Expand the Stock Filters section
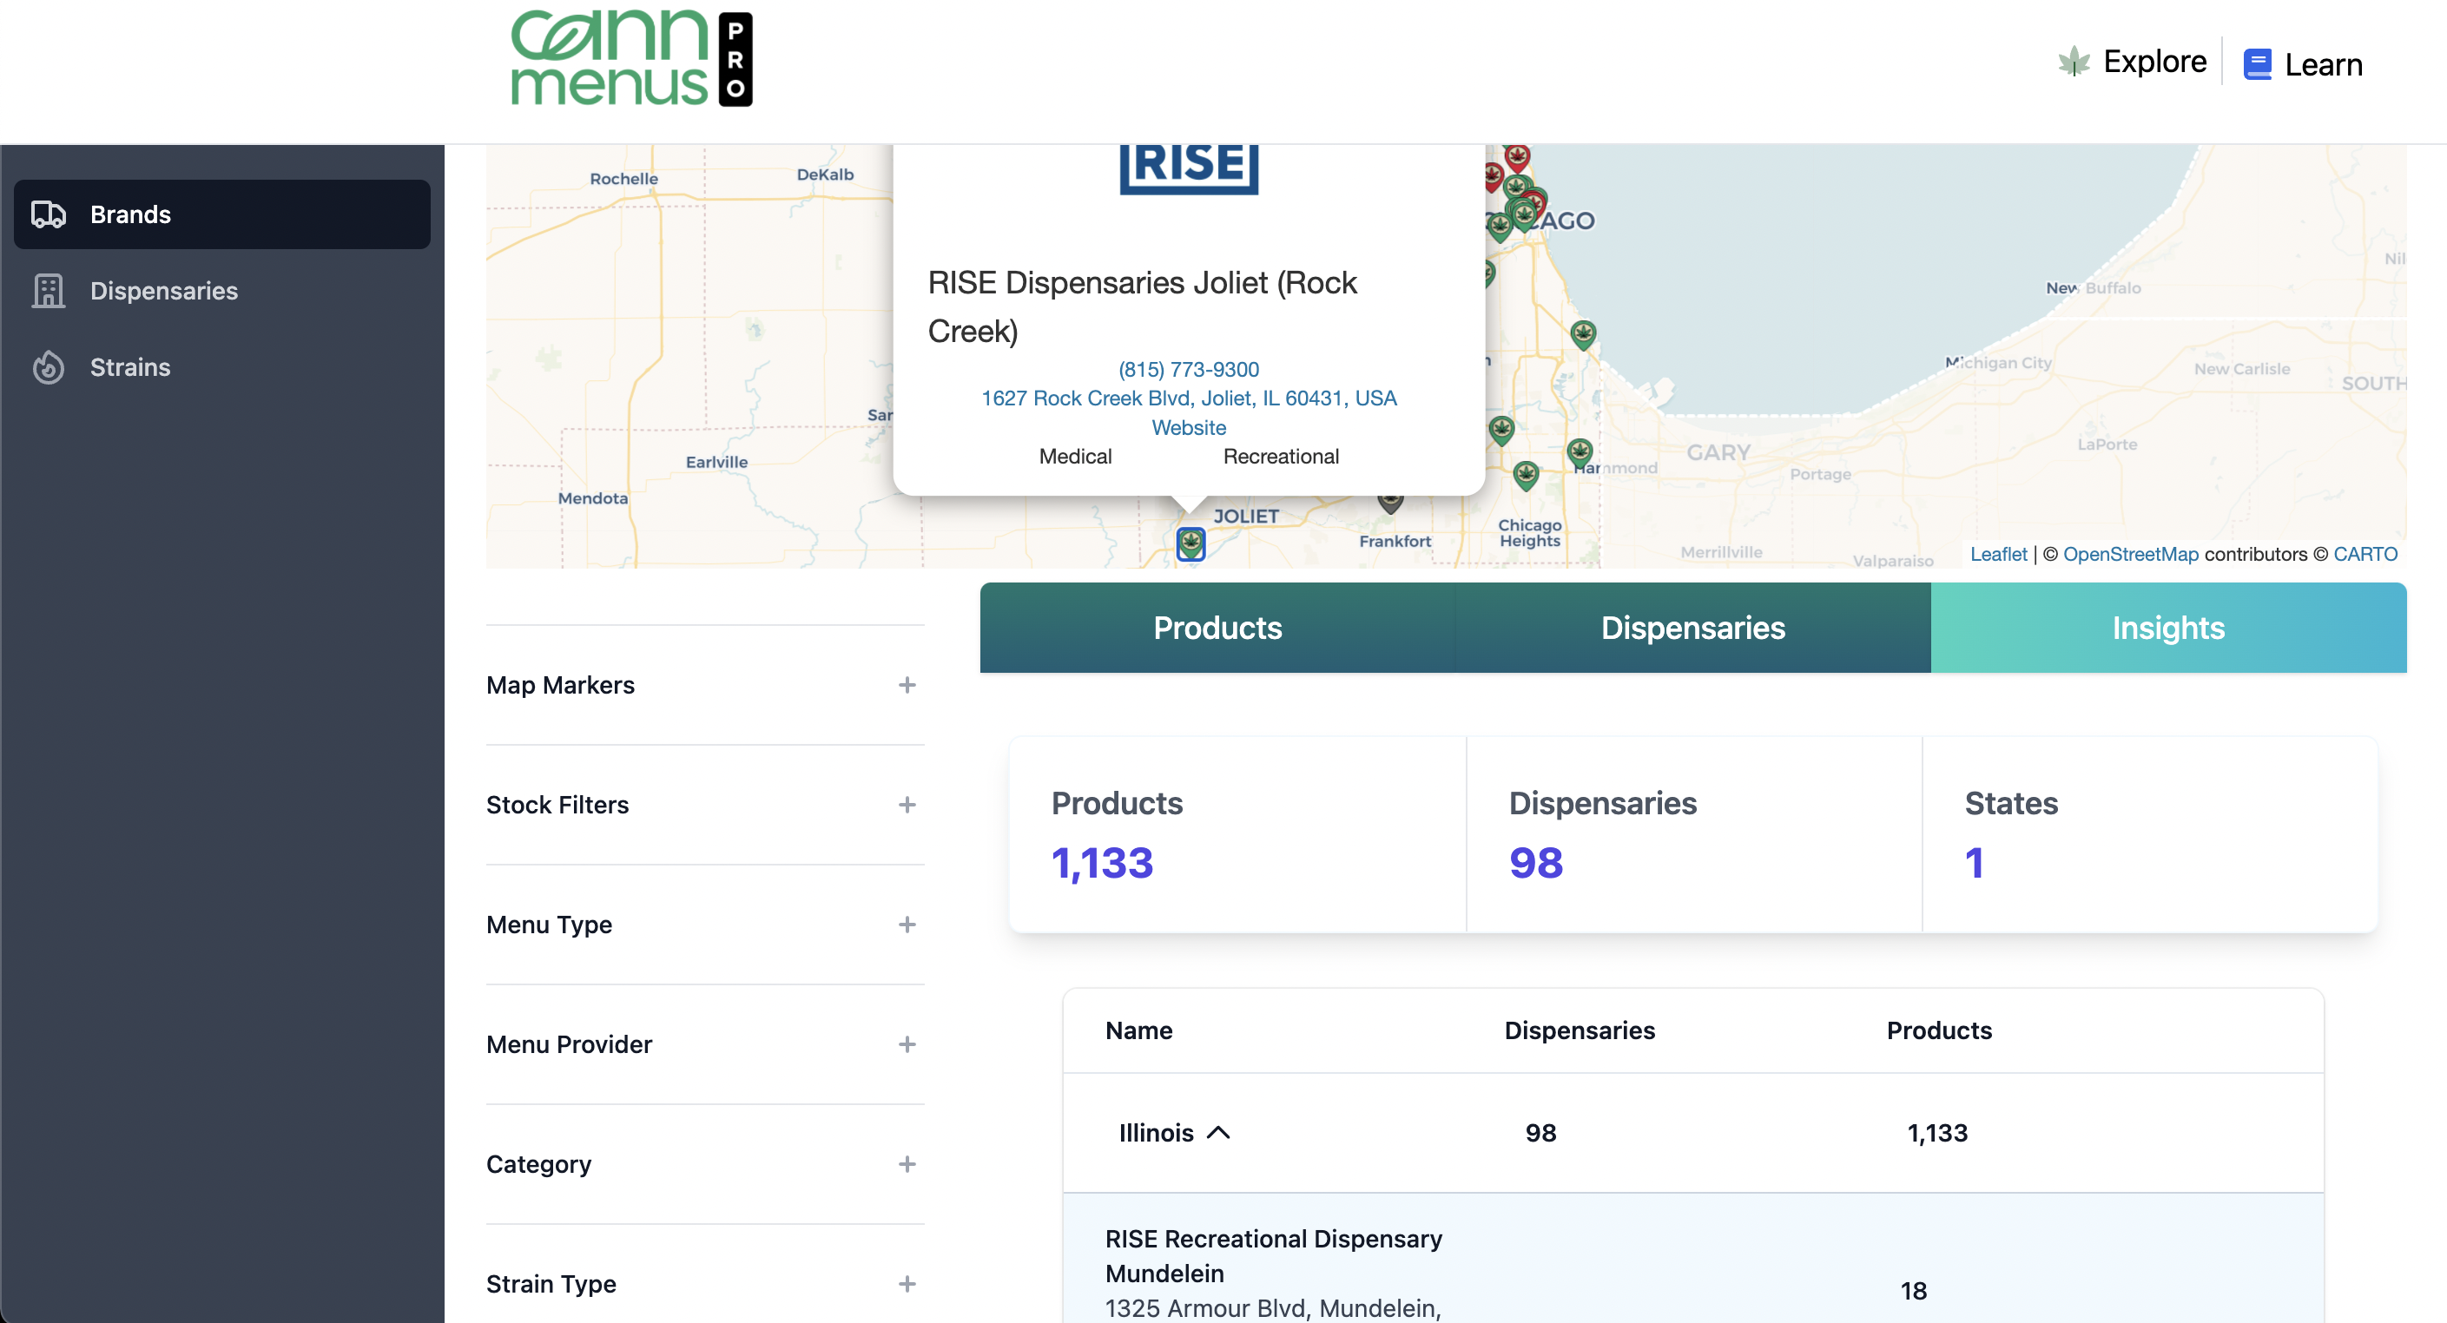This screenshot has height=1323, width=2447. (705, 805)
